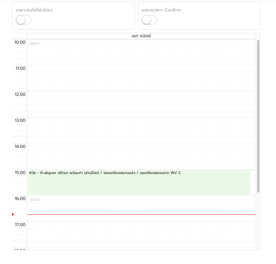Image resolution: width=276 pixels, height=264 pixels.
Task: Open the ศิวัช ดี-aligner appointment block
Action: (139, 182)
